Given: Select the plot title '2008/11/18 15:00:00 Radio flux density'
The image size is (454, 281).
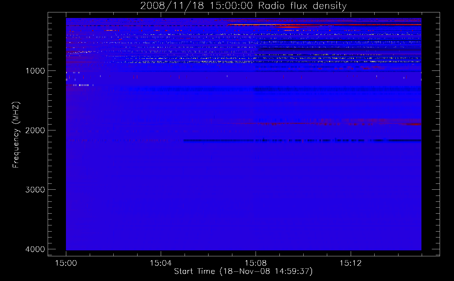Looking at the screenshot, I should [x=243, y=6].
